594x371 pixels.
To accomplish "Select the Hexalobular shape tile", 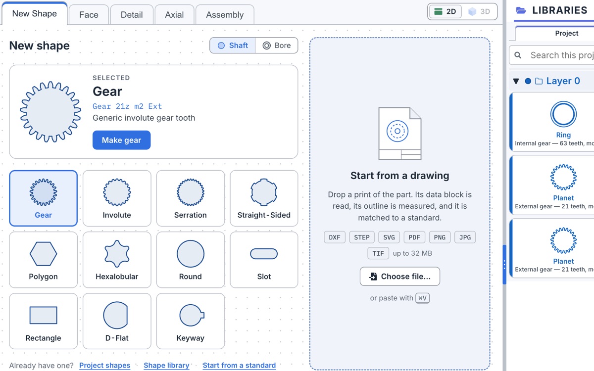I will point(117,260).
